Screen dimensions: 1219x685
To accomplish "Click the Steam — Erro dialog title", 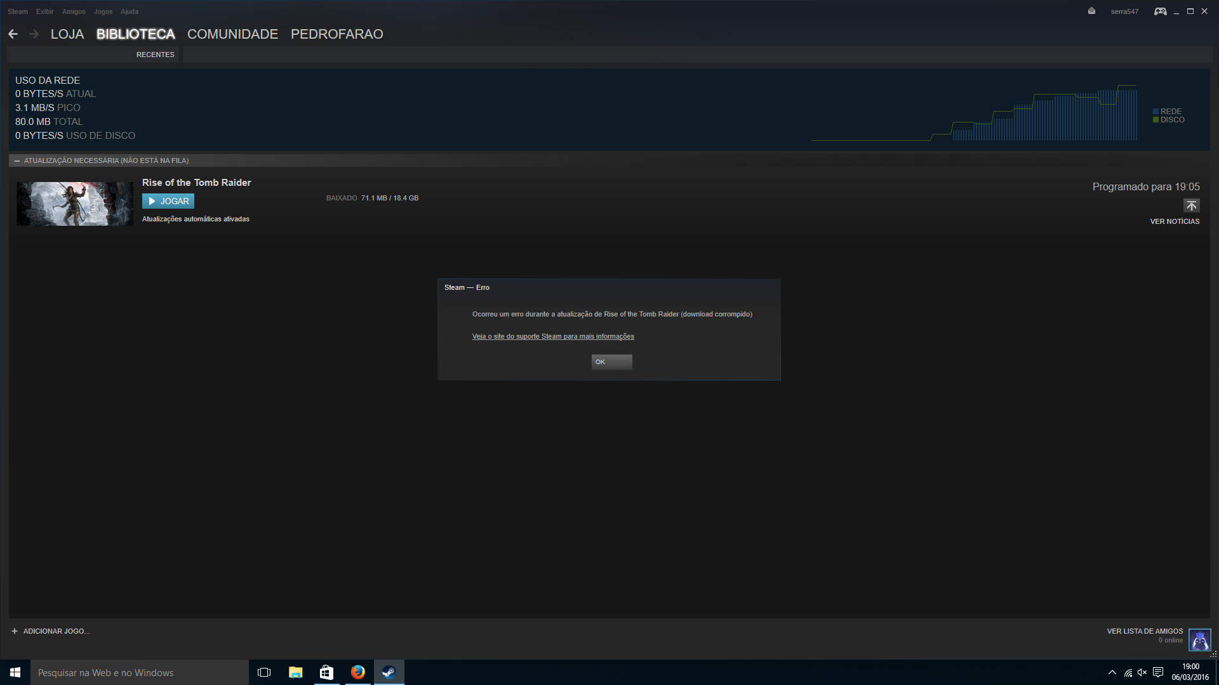I will (467, 287).
